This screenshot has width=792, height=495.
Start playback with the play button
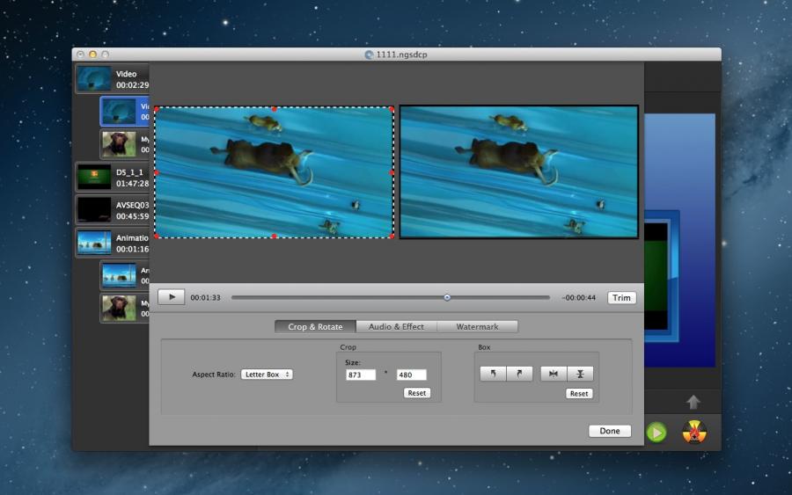point(172,297)
